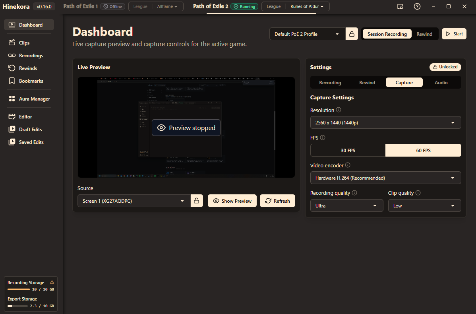Click the source lock icon button
The height and width of the screenshot is (314, 476).
197,201
